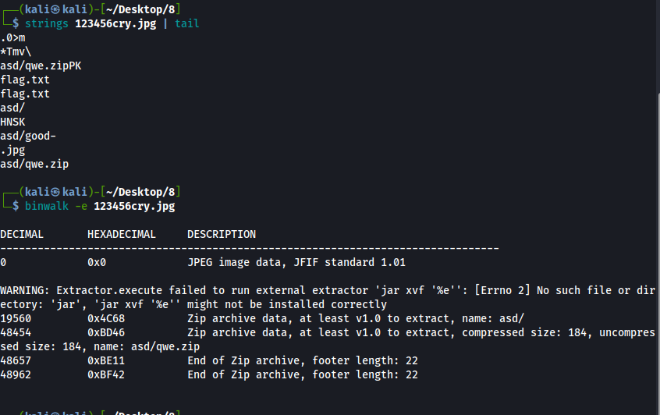The width and height of the screenshot is (660, 415).
Task: Click the second flag.txt output line
Action: [x=25, y=94]
